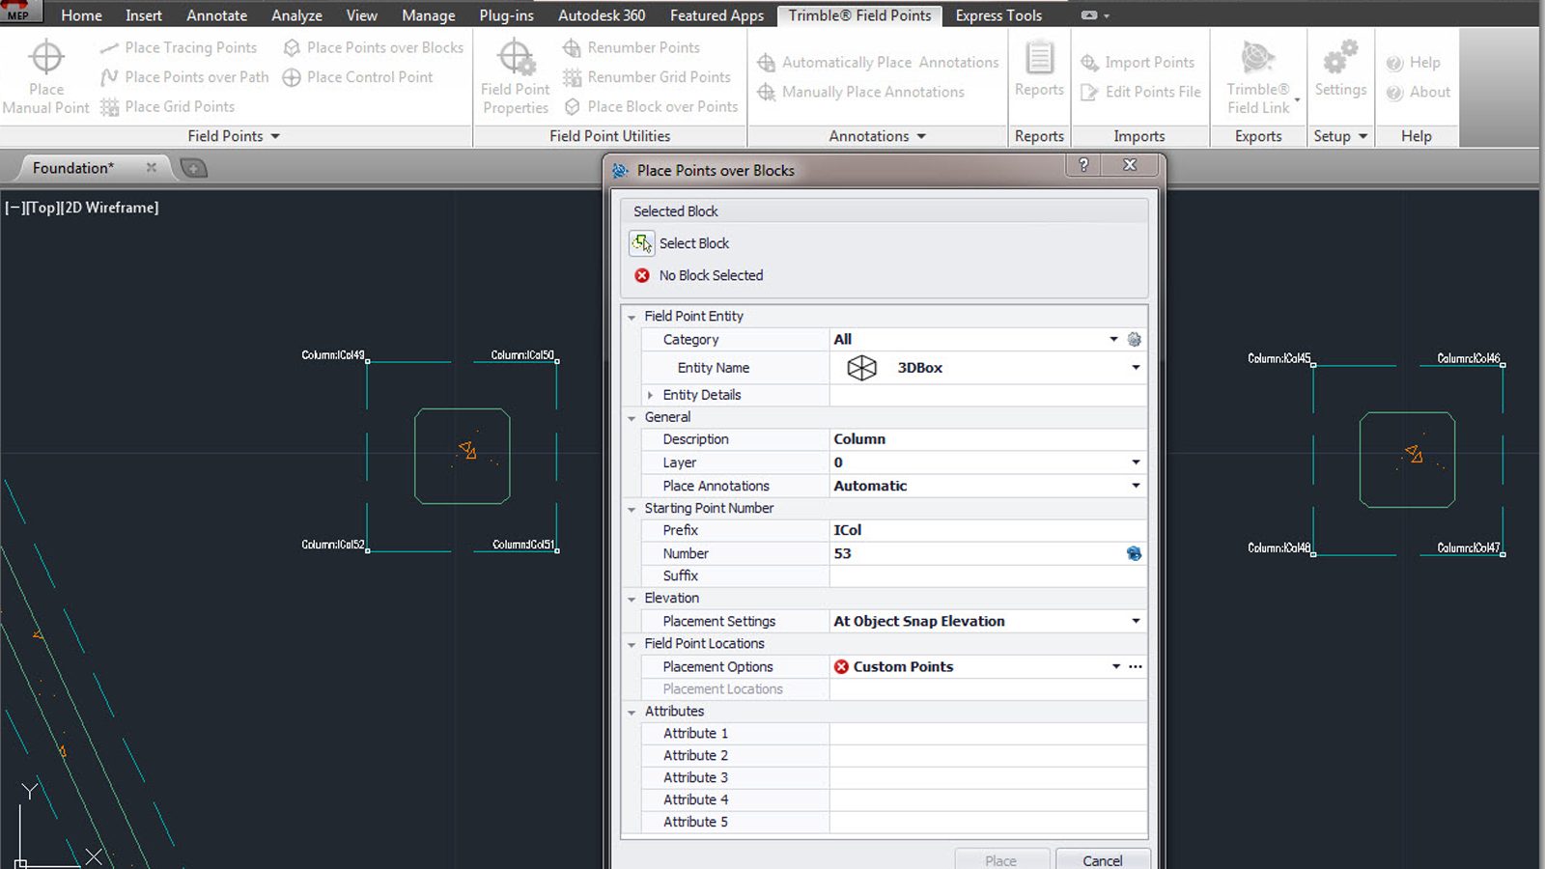Open the Field Point Properties tool
Viewport: 1545px width, 869px height.
click(516, 58)
